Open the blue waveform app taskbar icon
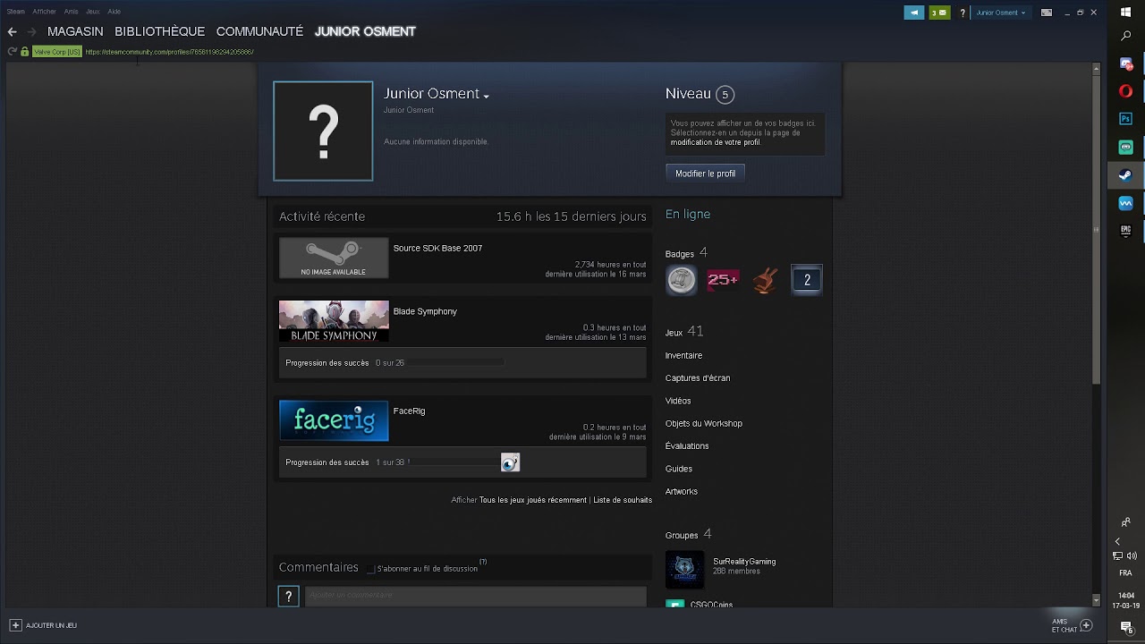Screen dimensions: 1145x644 coord(1126,203)
